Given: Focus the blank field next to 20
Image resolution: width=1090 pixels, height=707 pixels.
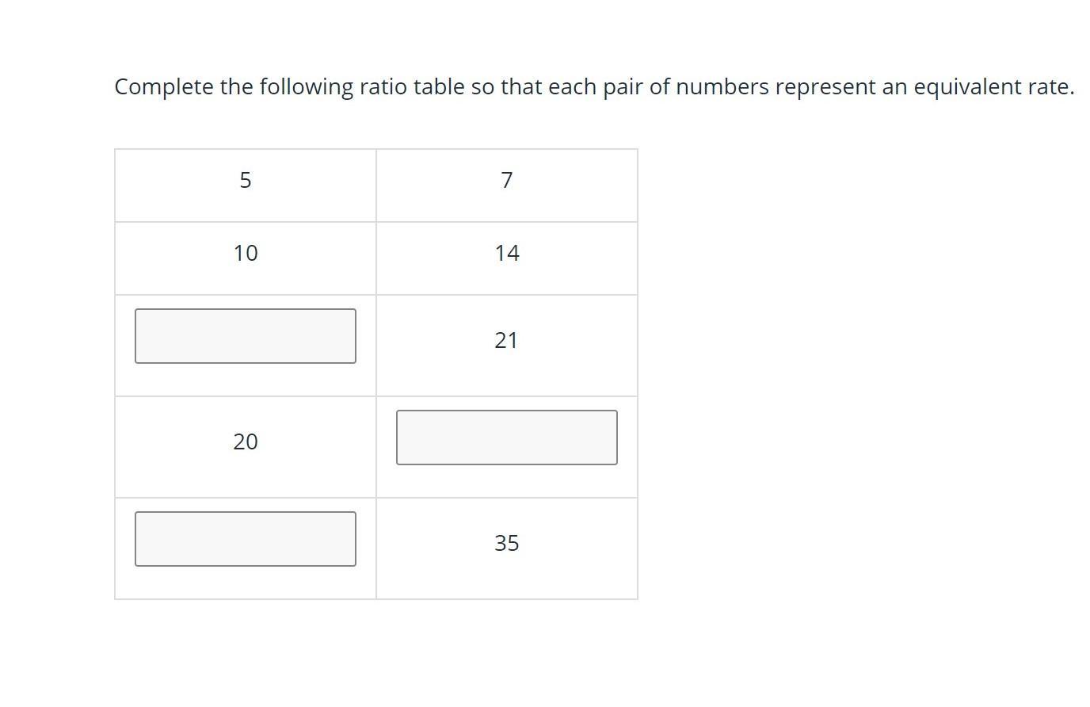Looking at the screenshot, I should point(507,438).
